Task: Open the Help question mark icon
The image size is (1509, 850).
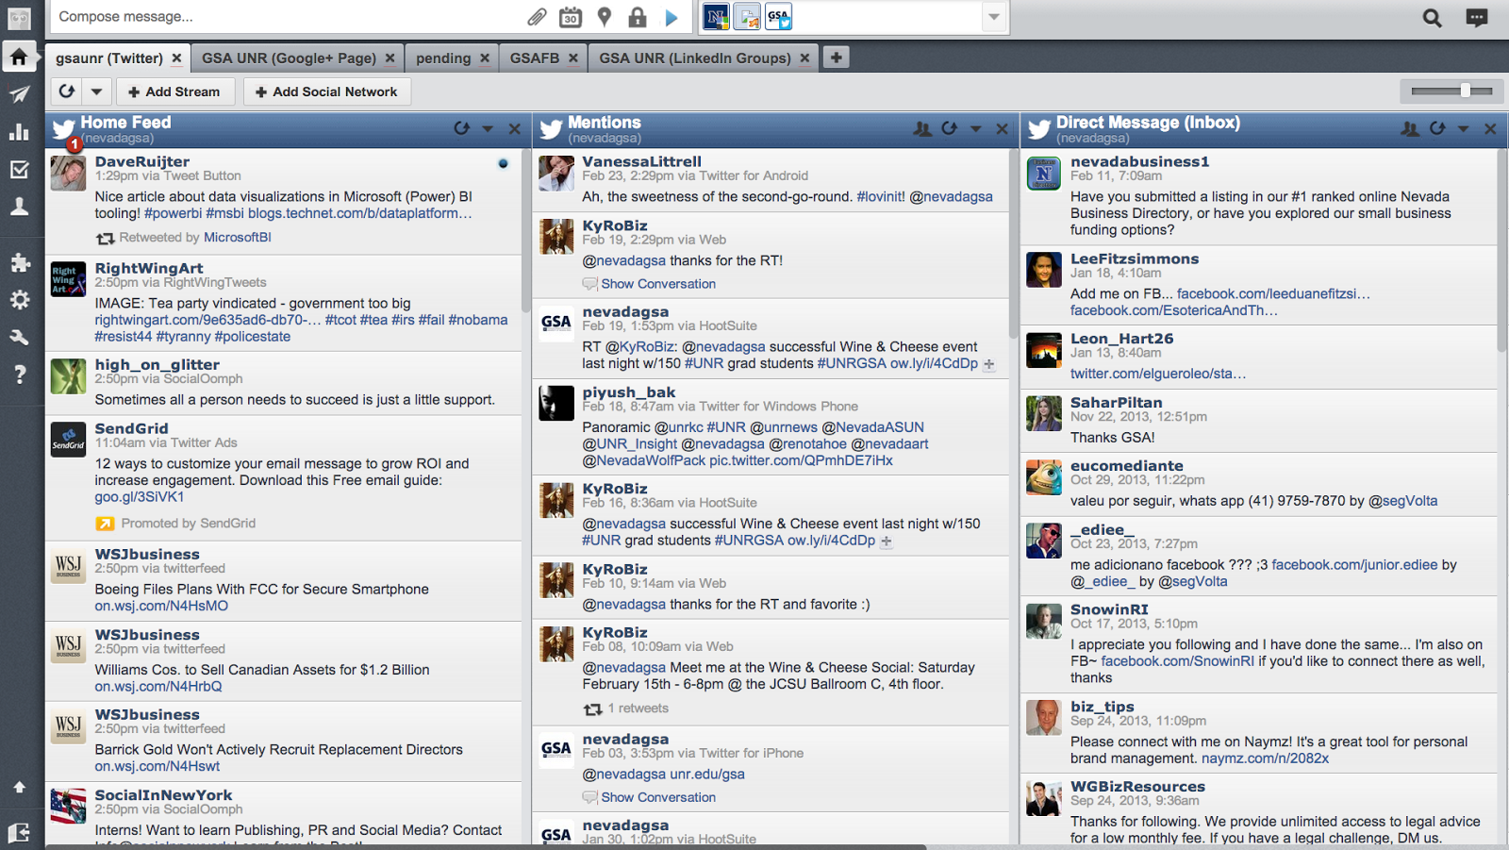Action: click(x=19, y=375)
